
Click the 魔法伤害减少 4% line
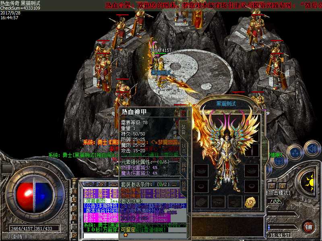point(139,173)
